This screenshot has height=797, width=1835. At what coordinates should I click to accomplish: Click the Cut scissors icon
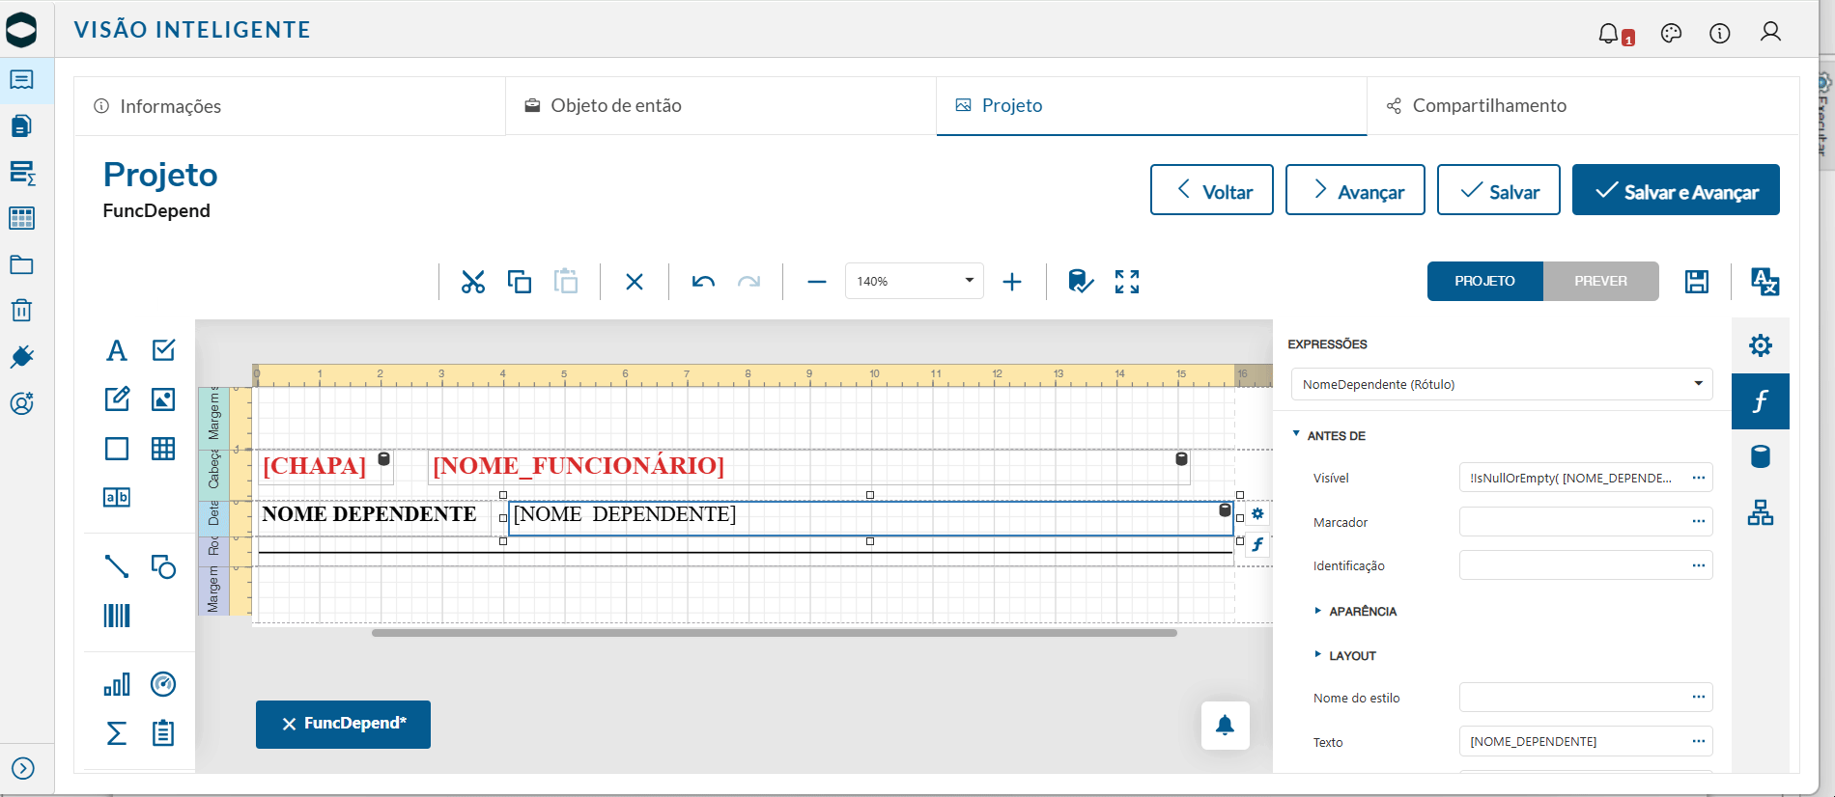(472, 282)
